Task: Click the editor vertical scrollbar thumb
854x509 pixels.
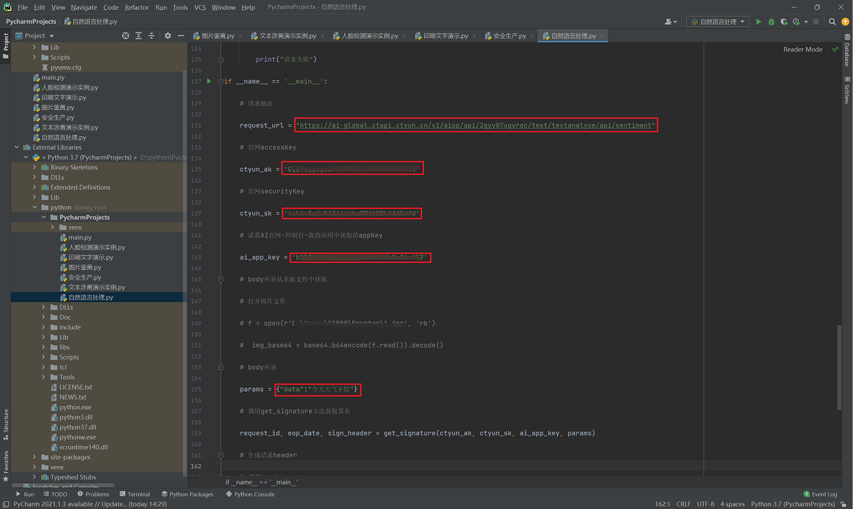Action: point(839,367)
